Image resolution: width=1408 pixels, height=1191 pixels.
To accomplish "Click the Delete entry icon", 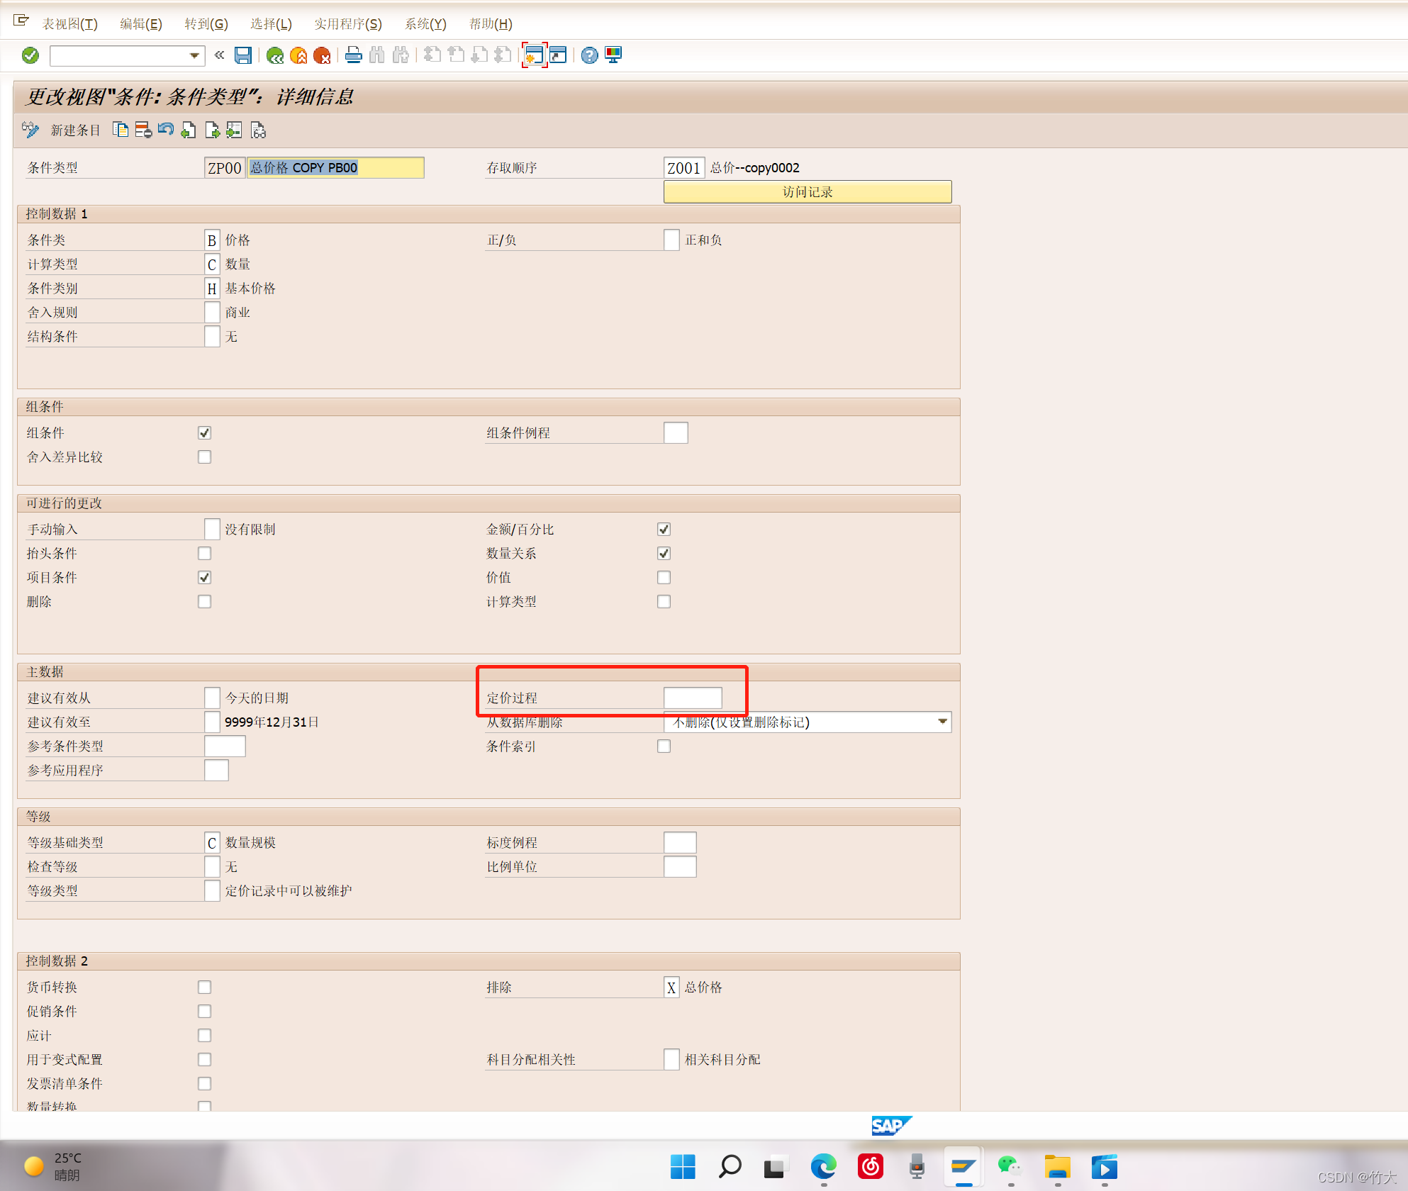I will pyautogui.click(x=143, y=130).
